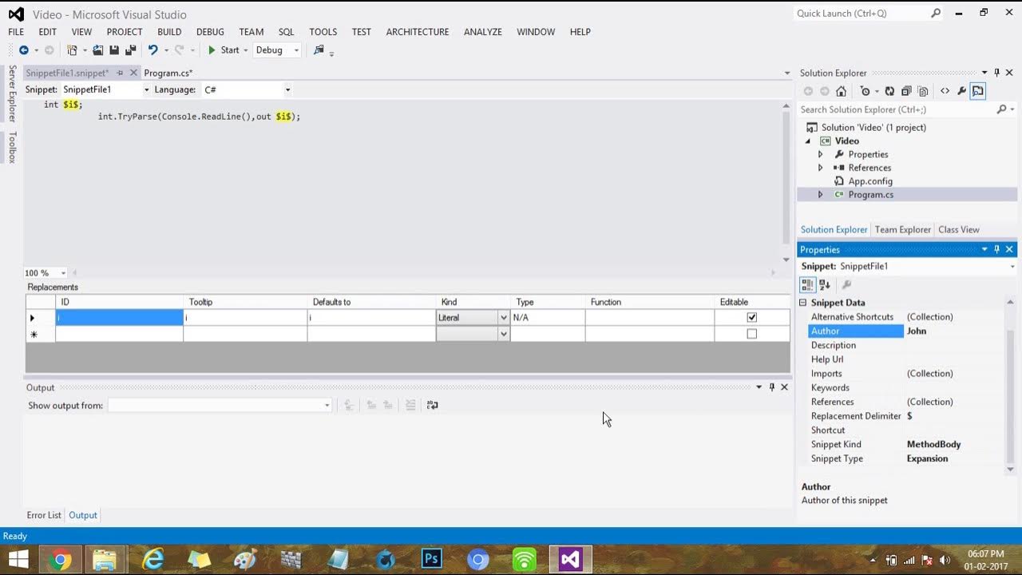Sort properties alphabetically
This screenshot has width=1022, height=575.
(x=825, y=284)
